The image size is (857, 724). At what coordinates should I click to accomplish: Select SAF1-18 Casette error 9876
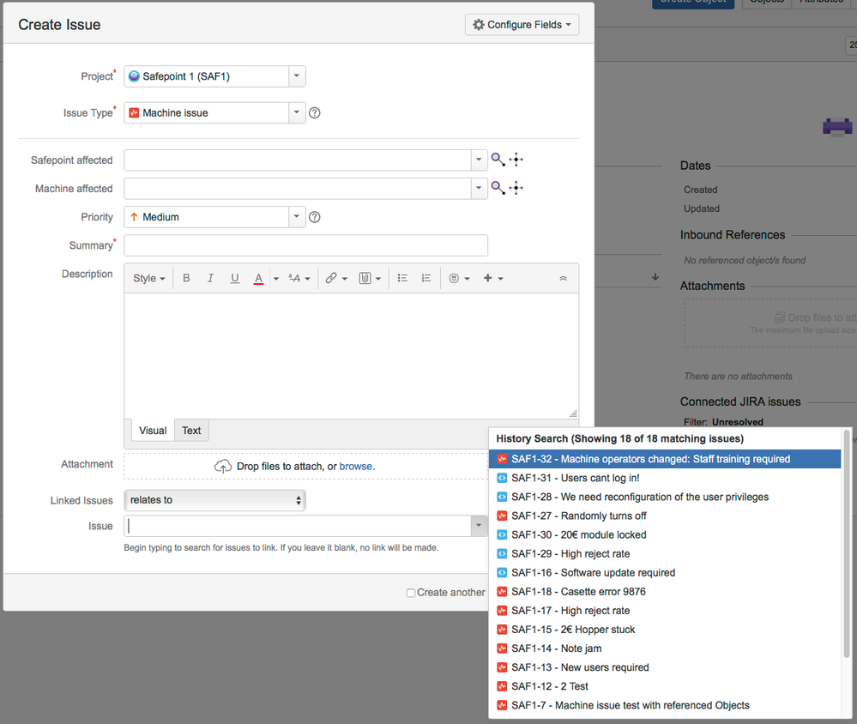click(665, 592)
